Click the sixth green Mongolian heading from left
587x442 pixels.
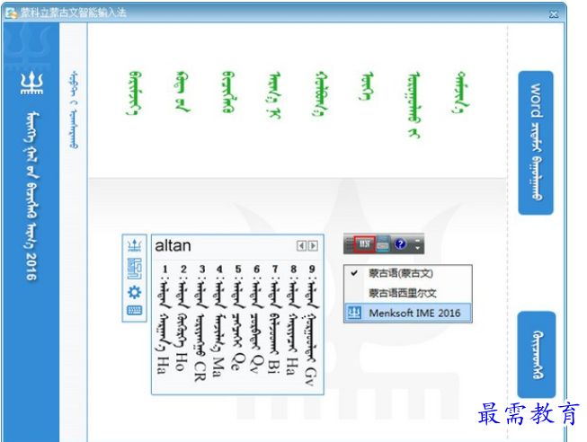(x=367, y=86)
